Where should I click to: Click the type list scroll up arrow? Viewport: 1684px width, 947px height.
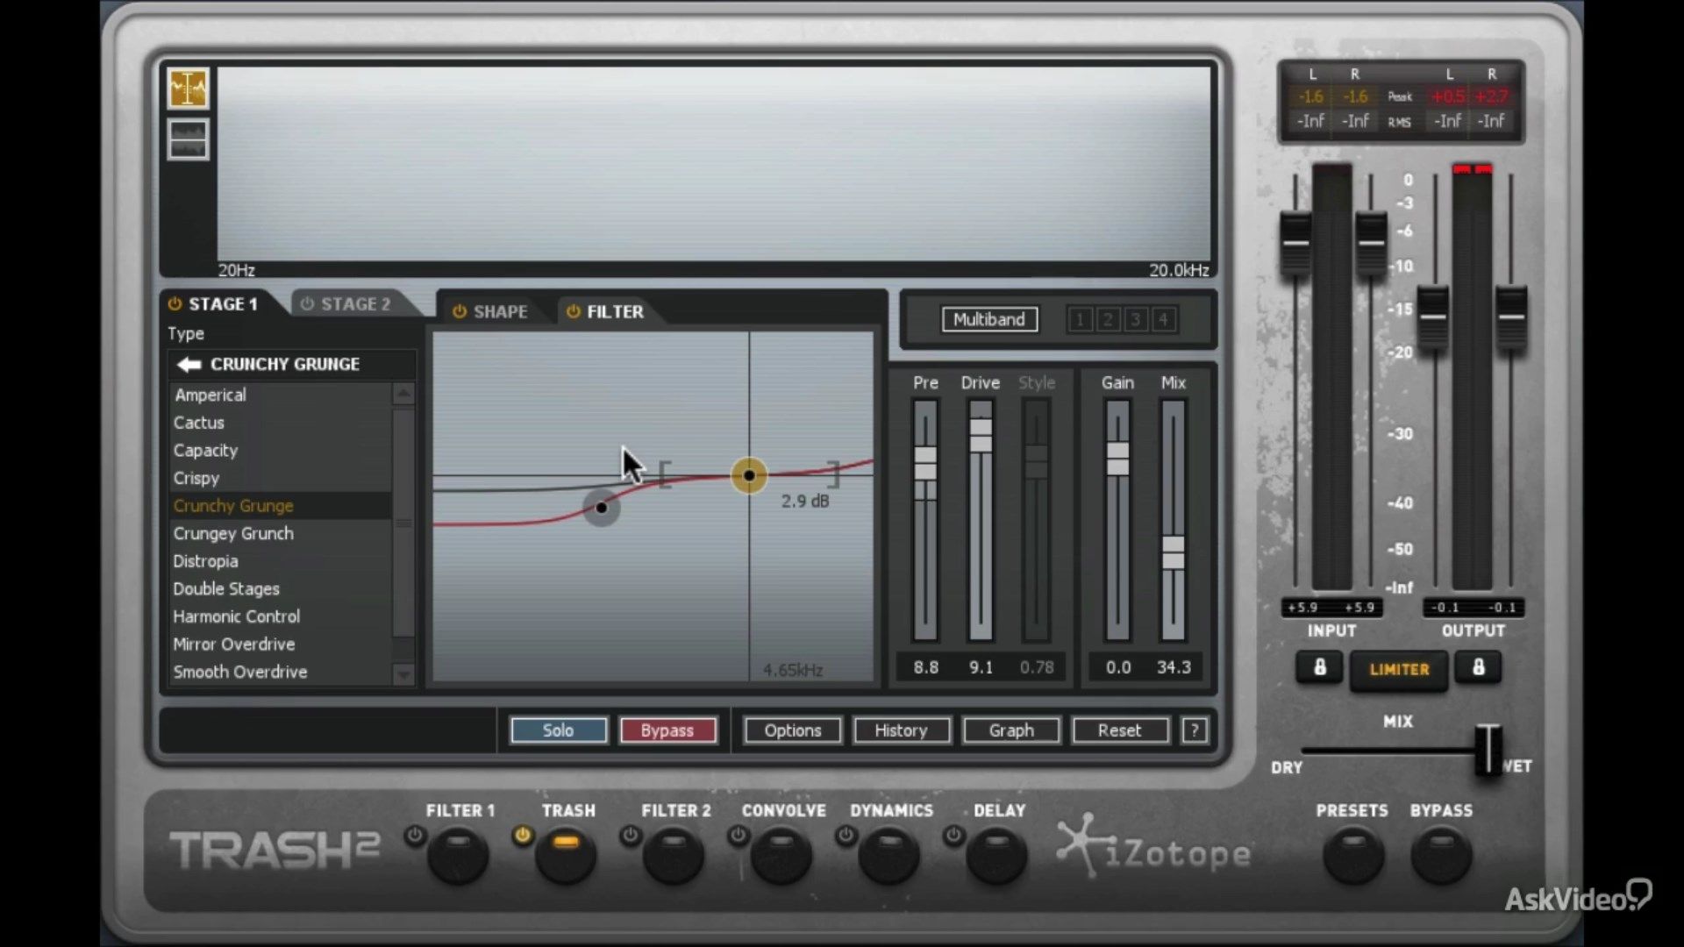[403, 394]
